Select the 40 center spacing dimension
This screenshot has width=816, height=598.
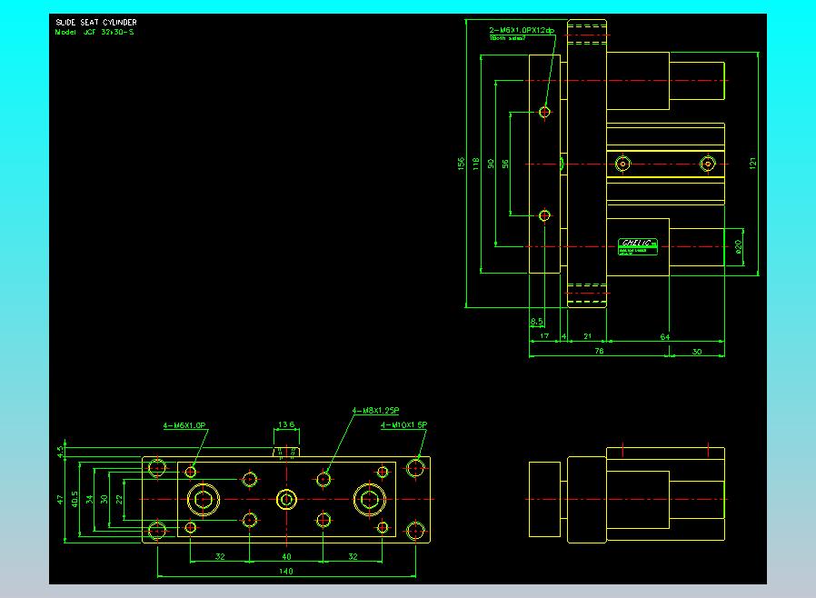(x=285, y=556)
